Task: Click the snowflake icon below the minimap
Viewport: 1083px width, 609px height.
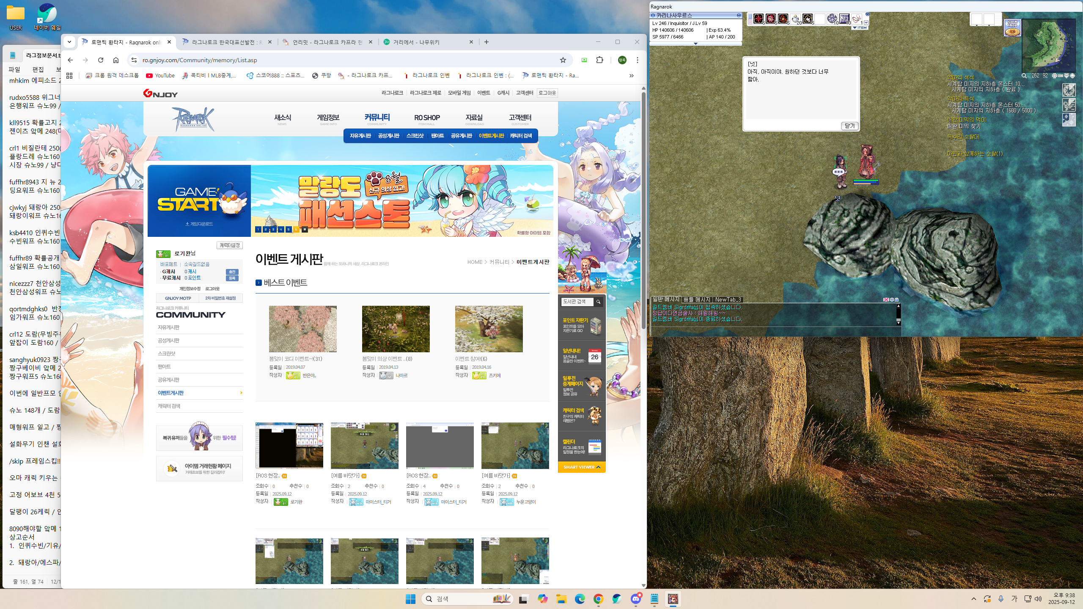Action: (x=1069, y=120)
